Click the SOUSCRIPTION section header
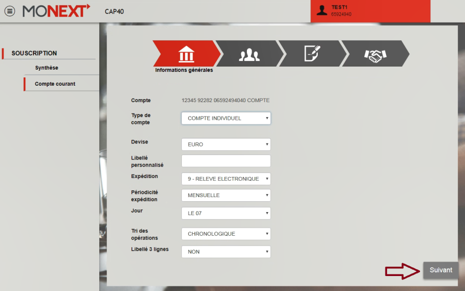 click(34, 53)
